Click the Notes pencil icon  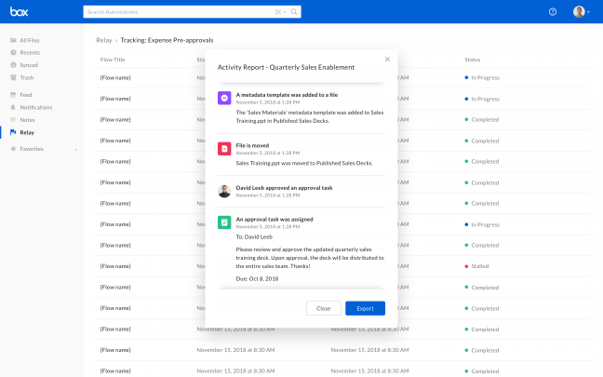(13, 120)
